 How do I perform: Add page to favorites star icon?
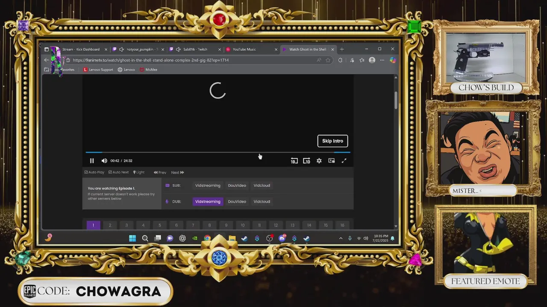pos(328,60)
